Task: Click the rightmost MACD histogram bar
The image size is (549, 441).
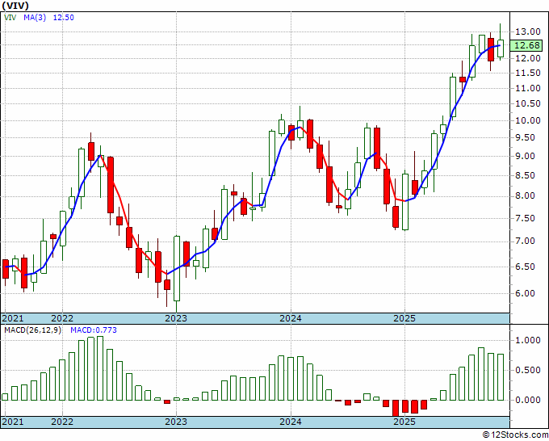Action: point(501,377)
